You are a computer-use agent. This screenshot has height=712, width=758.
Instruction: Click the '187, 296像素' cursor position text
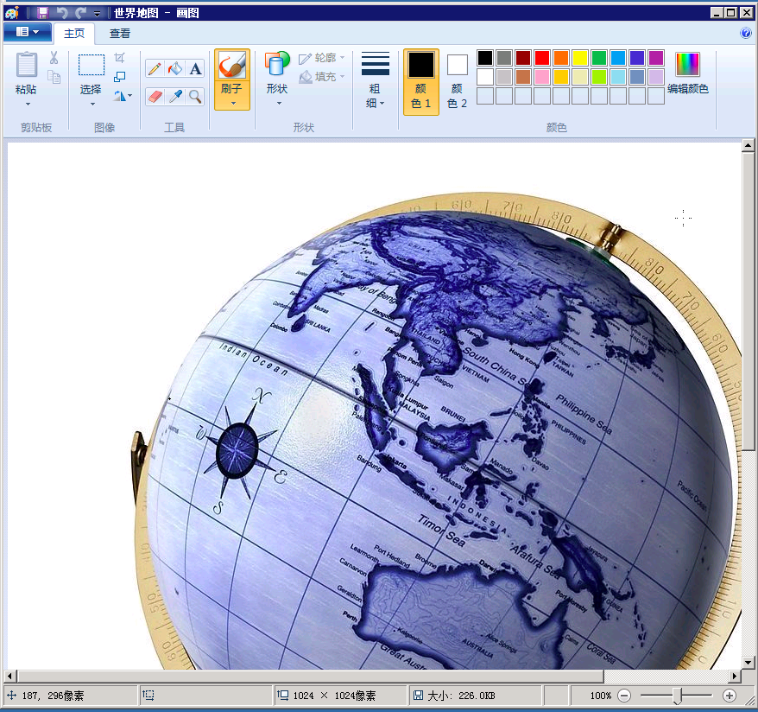pos(53,696)
